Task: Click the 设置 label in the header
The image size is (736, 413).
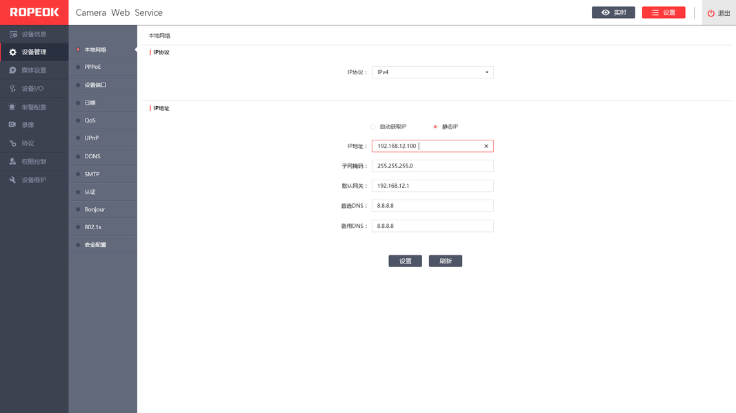Action: pos(669,12)
